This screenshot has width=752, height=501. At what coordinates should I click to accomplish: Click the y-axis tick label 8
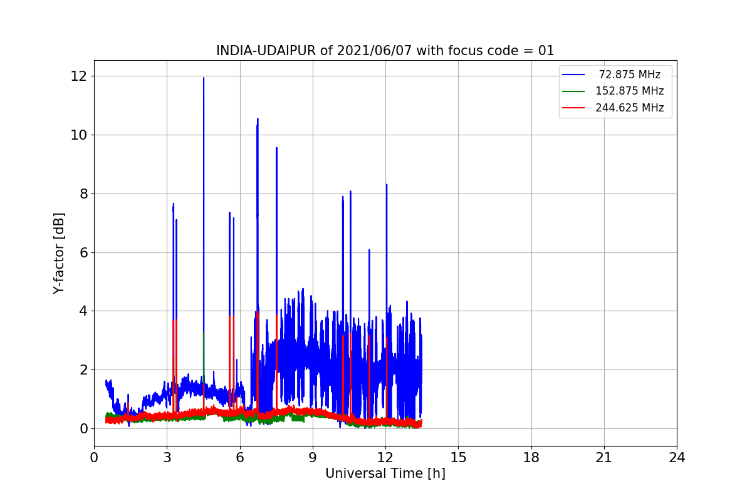tap(83, 194)
